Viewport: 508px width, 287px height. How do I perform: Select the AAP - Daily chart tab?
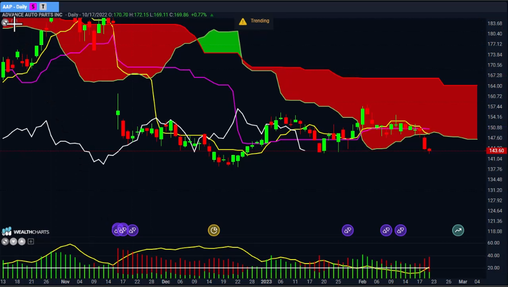(30, 6)
